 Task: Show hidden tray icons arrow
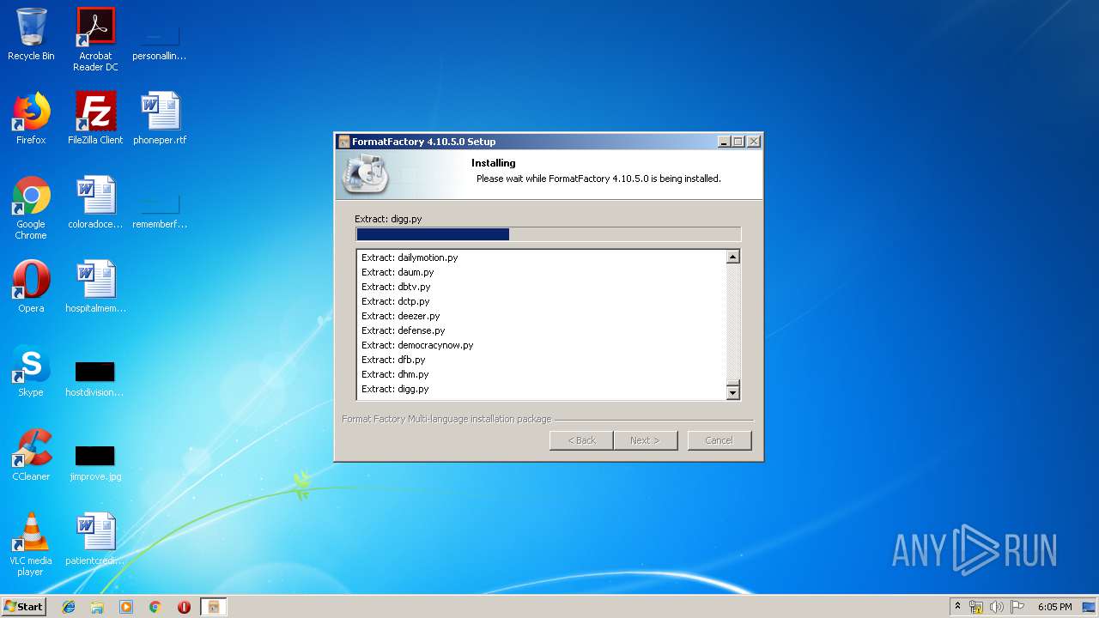(x=958, y=607)
